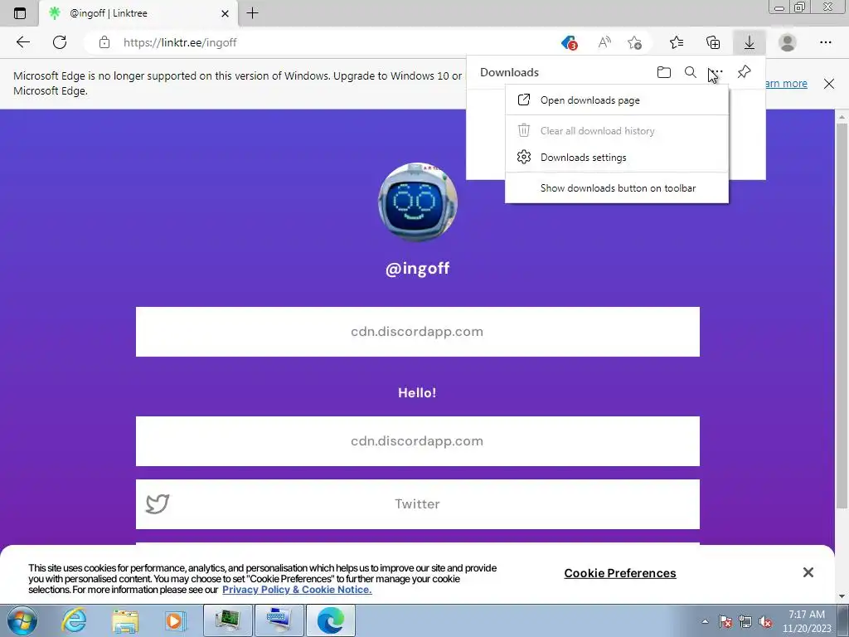Viewport: 849px width, 637px height.
Task: Open Edge Settings and more menu
Action: [825, 42]
